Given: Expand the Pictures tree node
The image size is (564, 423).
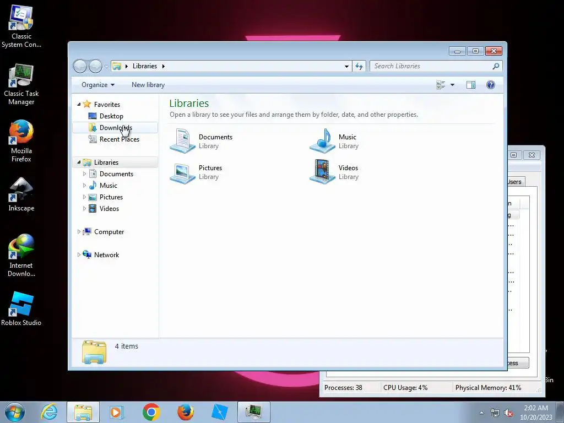Looking at the screenshot, I should 84,197.
